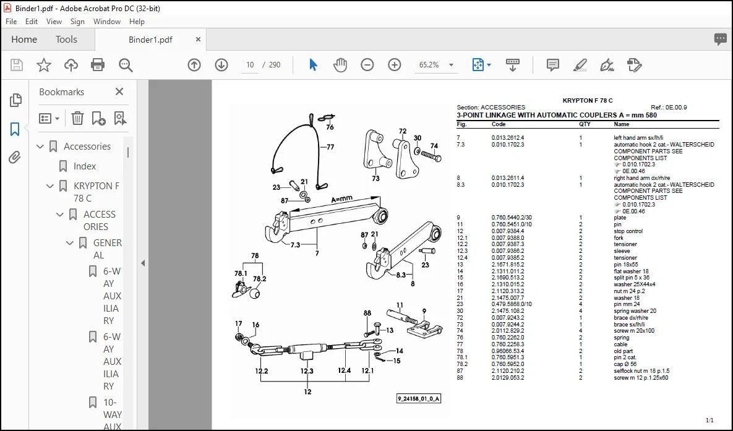
Task: Open the View menu
Action: (x=54, y=22)
